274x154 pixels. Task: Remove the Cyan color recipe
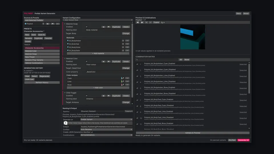point(127,78)
